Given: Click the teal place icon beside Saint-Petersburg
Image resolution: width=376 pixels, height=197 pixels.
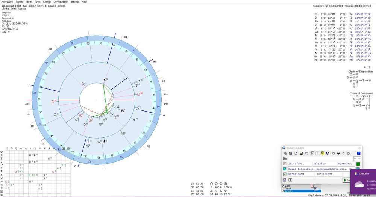Looking at the screenshot, I should [x=285, y=169].
